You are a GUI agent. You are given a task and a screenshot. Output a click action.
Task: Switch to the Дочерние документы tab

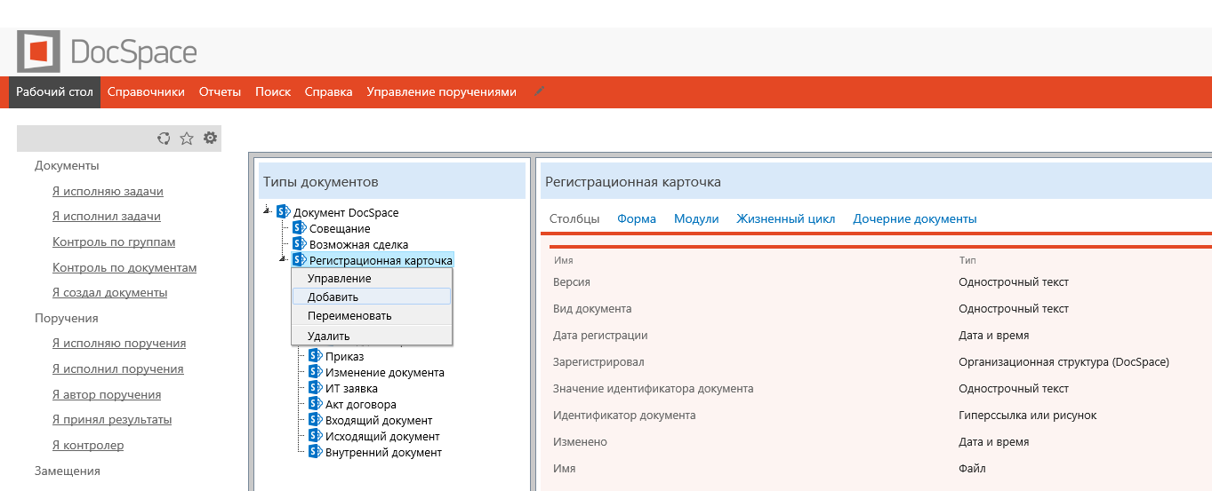coord(915,218)
